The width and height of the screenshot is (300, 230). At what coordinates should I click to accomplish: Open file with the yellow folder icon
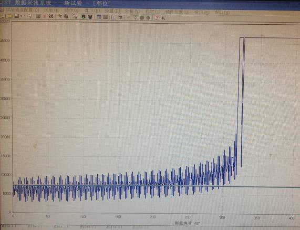point(10,16)
